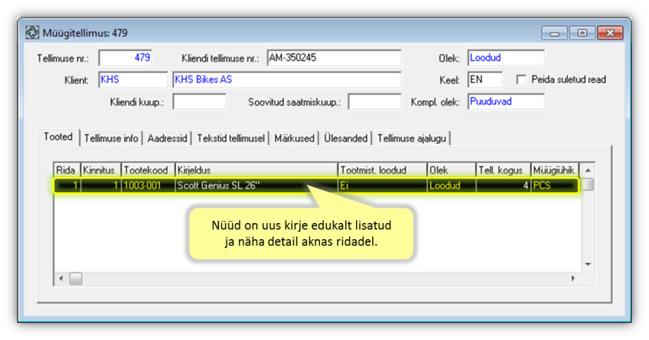The width and height of the screenshot is (649, 340).
Task: Click the horizontal scrollbar thumb
Action: 76,278
